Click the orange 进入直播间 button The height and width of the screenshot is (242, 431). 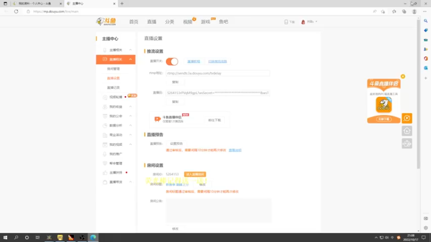[x=195, y=174]
